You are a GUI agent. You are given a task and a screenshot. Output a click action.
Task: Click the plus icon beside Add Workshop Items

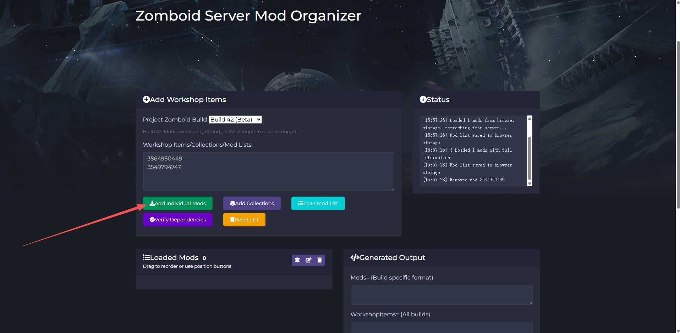pyautogui.click(x=146, y=100)
